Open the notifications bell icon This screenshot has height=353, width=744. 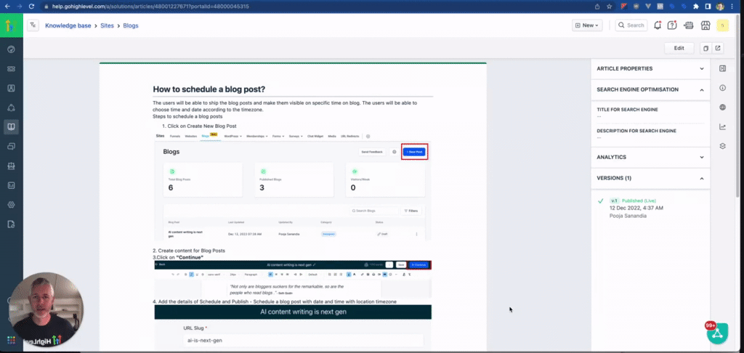pyautogui.click(x=657, y=25)
